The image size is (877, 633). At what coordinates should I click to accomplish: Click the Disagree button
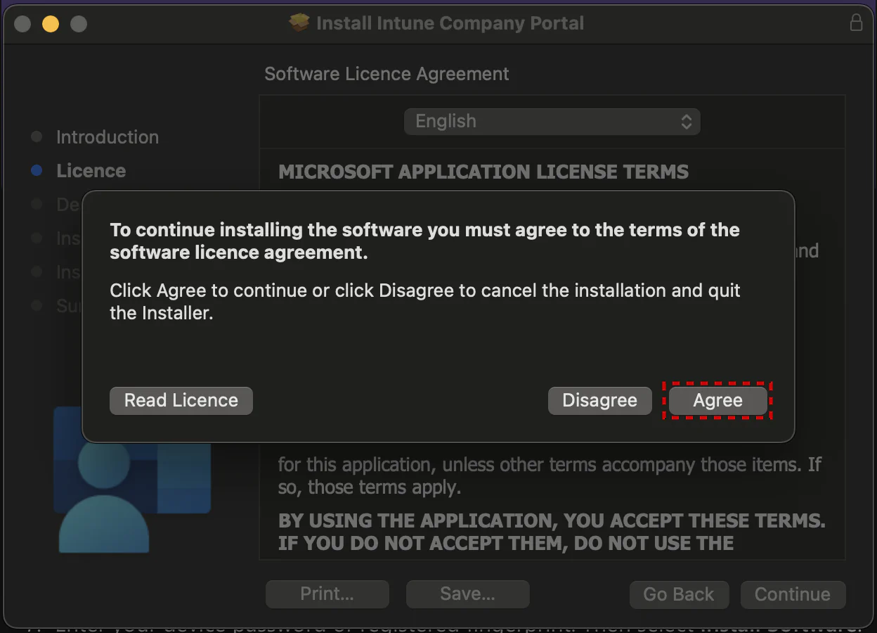[599, 400]
